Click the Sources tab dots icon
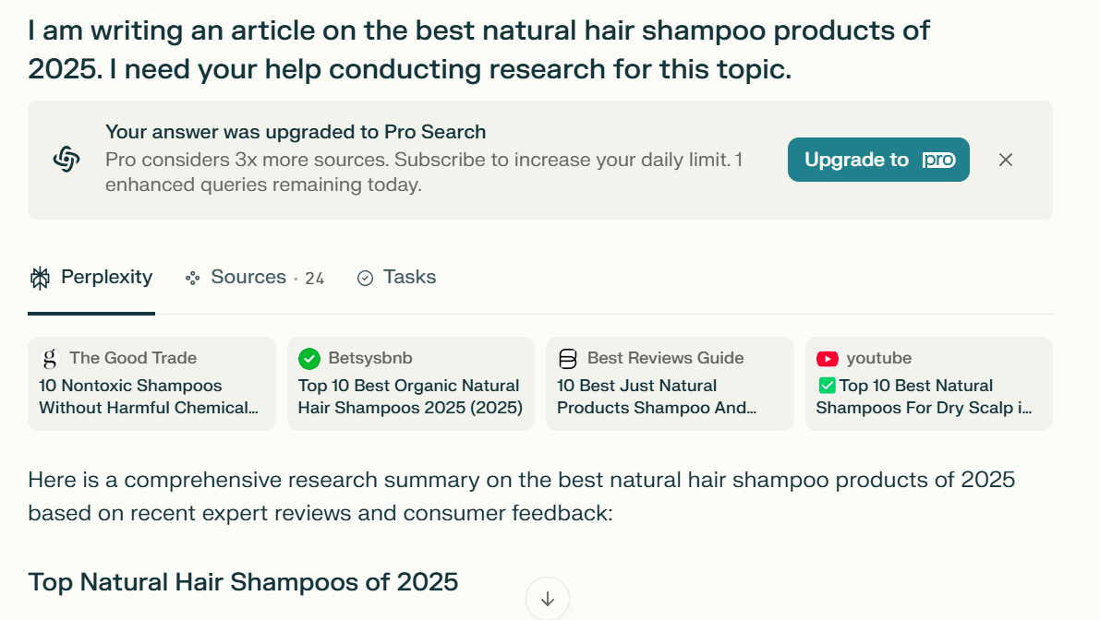Screen dimensions: 1100x620 pyautogui.click(x=193, y=278)
